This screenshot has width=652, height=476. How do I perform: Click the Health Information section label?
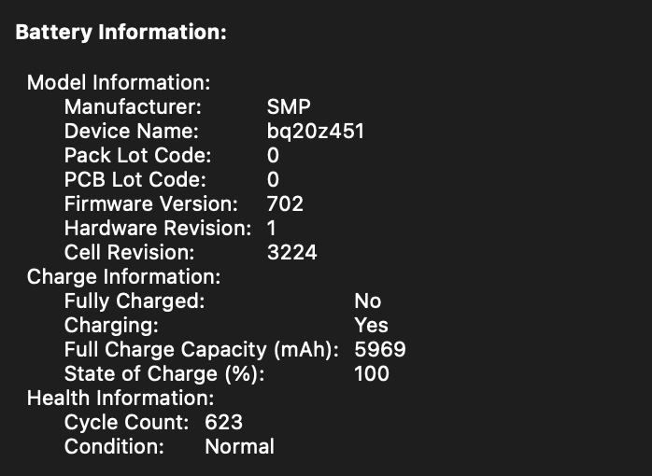click(121, 398)
